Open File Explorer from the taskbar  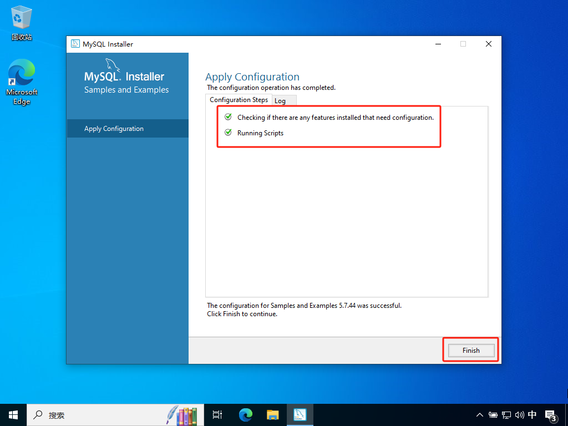(272, 415)
